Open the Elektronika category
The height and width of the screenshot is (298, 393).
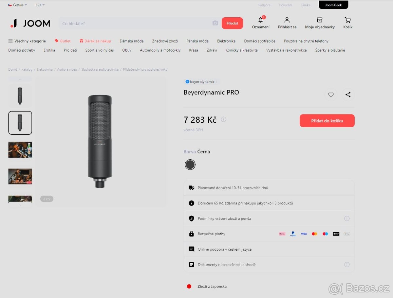pyautogui.click(x=226, y=41)
